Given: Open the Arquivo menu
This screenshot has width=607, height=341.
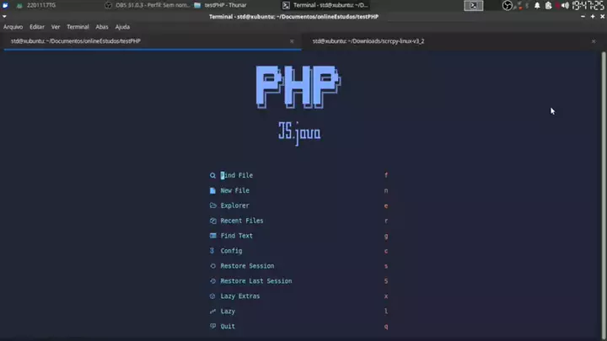Looking at the screenshot, I should [13, 27].
